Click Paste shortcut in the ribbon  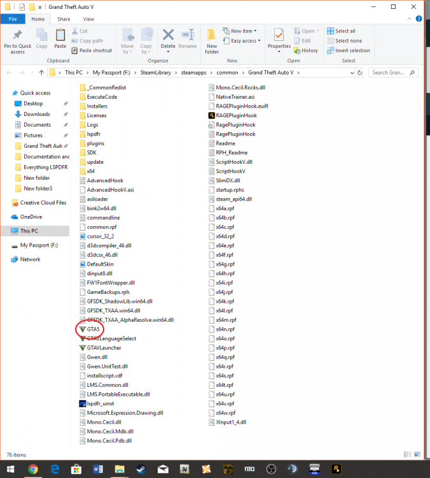92,50
